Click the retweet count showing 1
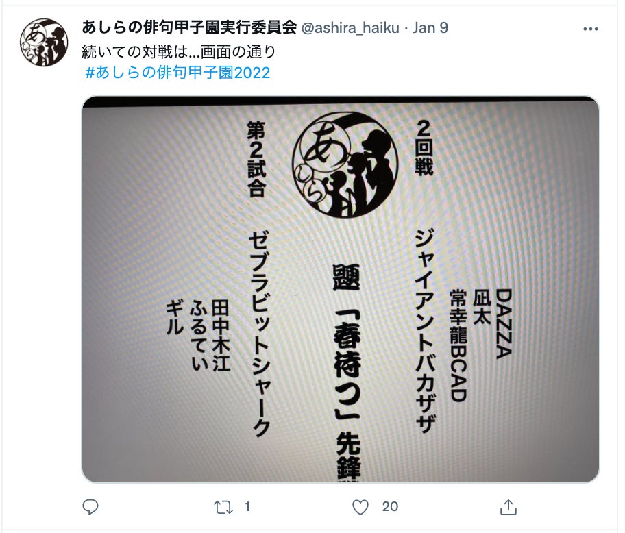The width and height of the screenshot is (625, 533). (x=247, y=507)
